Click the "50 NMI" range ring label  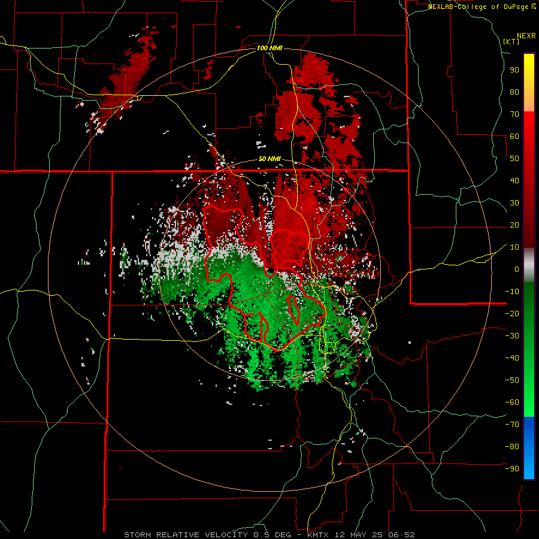(269, 159)
